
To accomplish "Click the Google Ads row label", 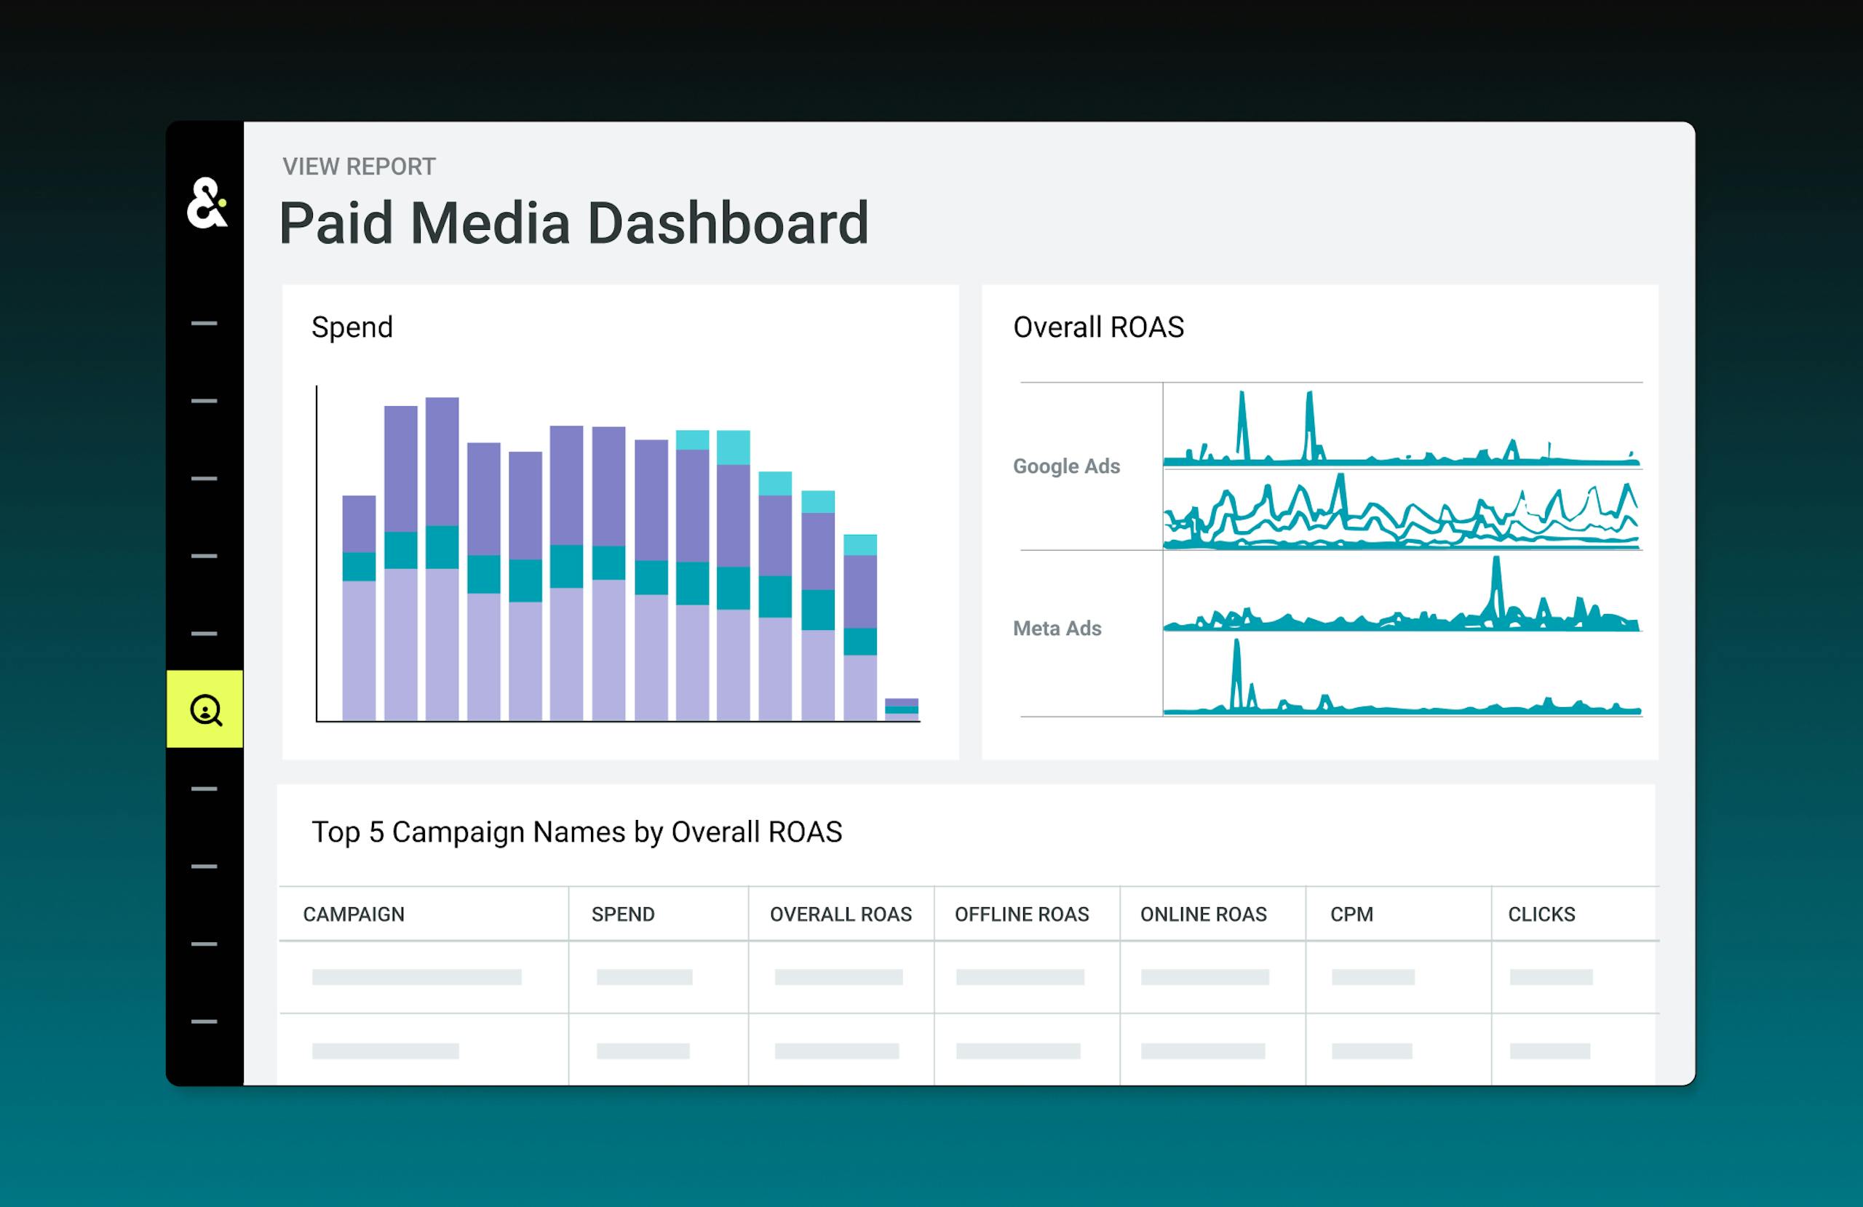I will pyautogui.click(x=1066, y=466).
